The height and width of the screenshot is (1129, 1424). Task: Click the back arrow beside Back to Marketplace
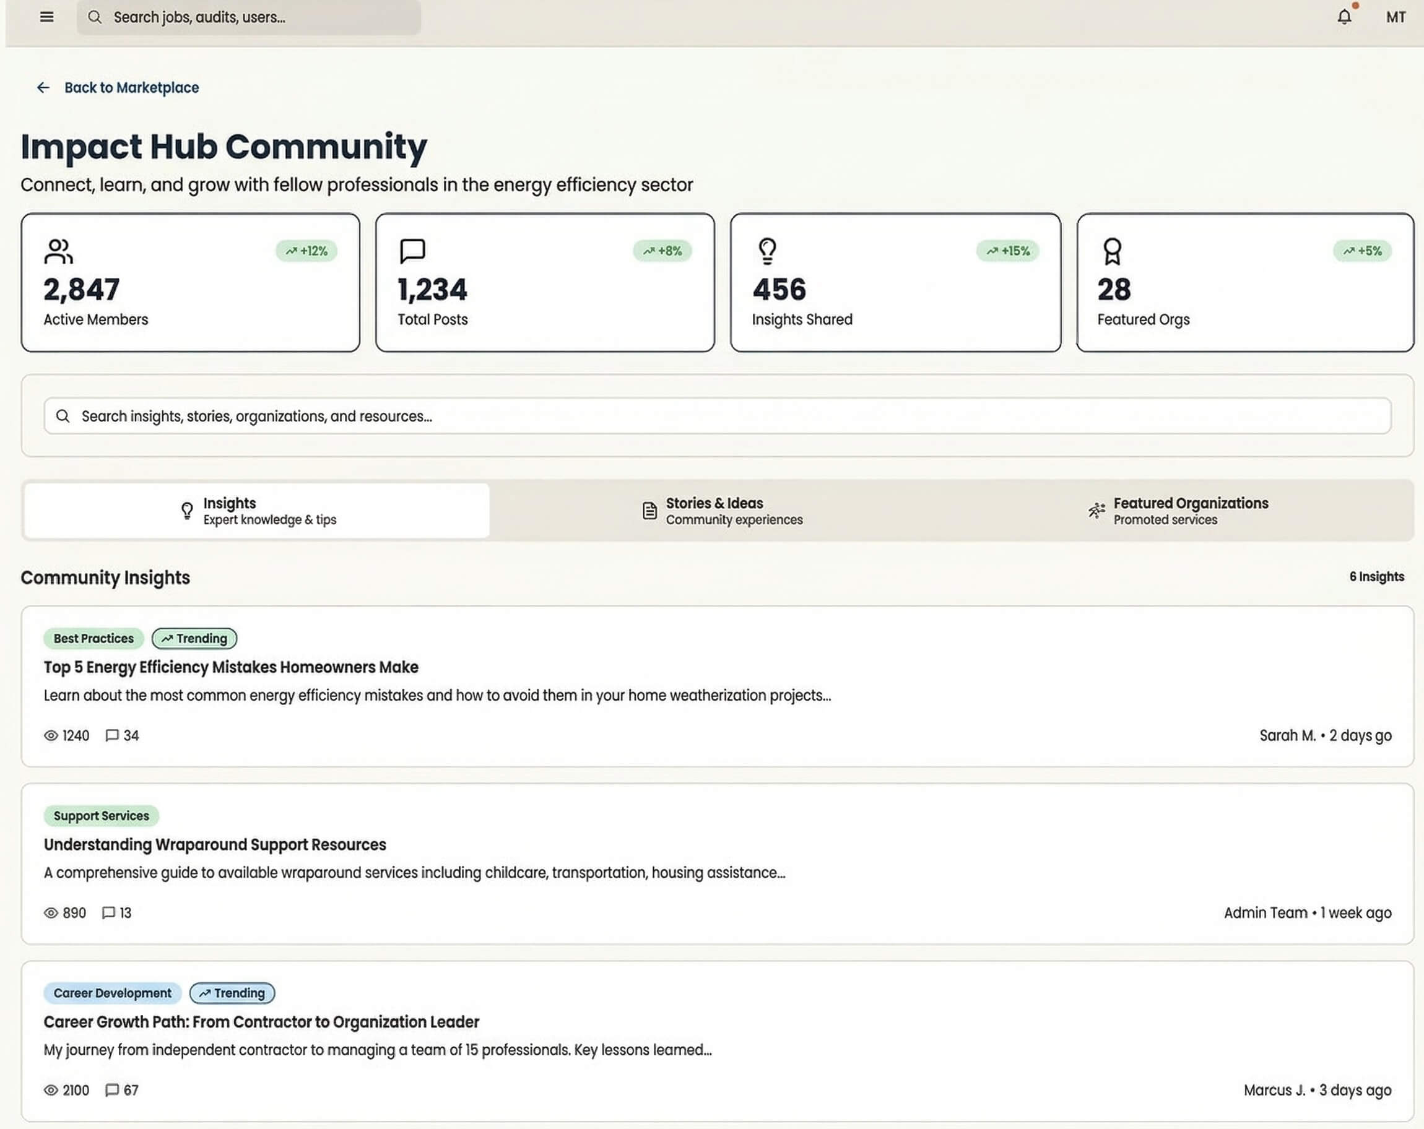tap(43, 88)
